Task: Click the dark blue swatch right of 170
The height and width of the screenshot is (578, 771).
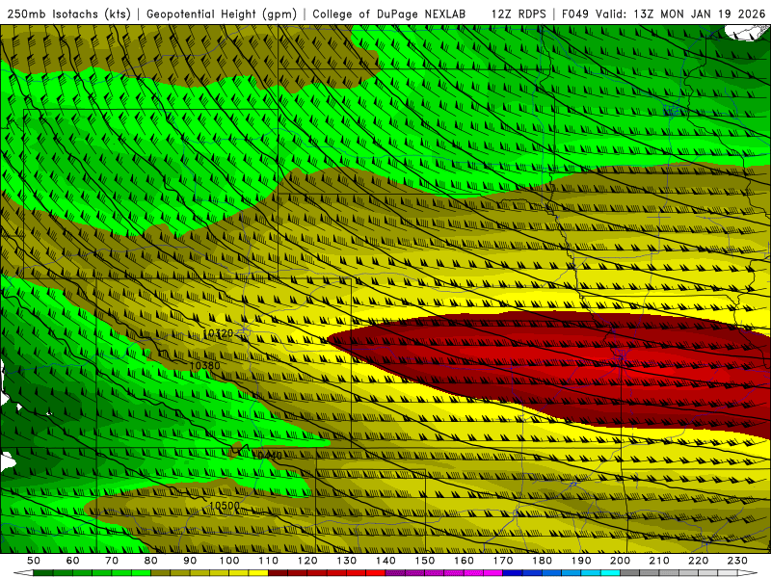Action: 513,573
